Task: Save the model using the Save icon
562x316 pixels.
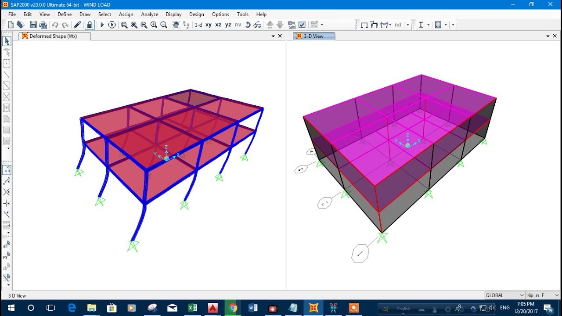Action: click(x=33, y=25)
